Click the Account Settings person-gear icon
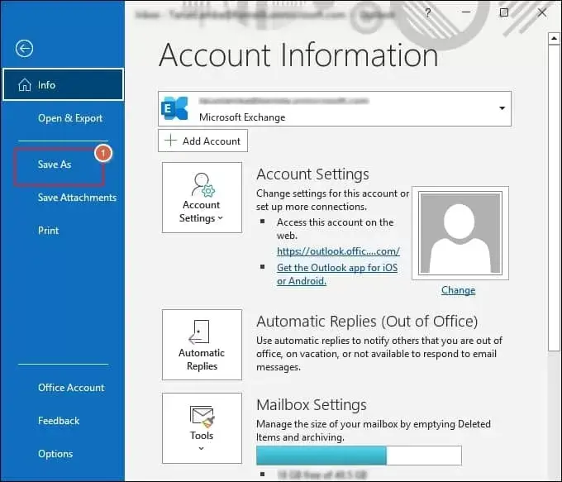The height and width of the screenshot is (482, 562). point(202,185)
